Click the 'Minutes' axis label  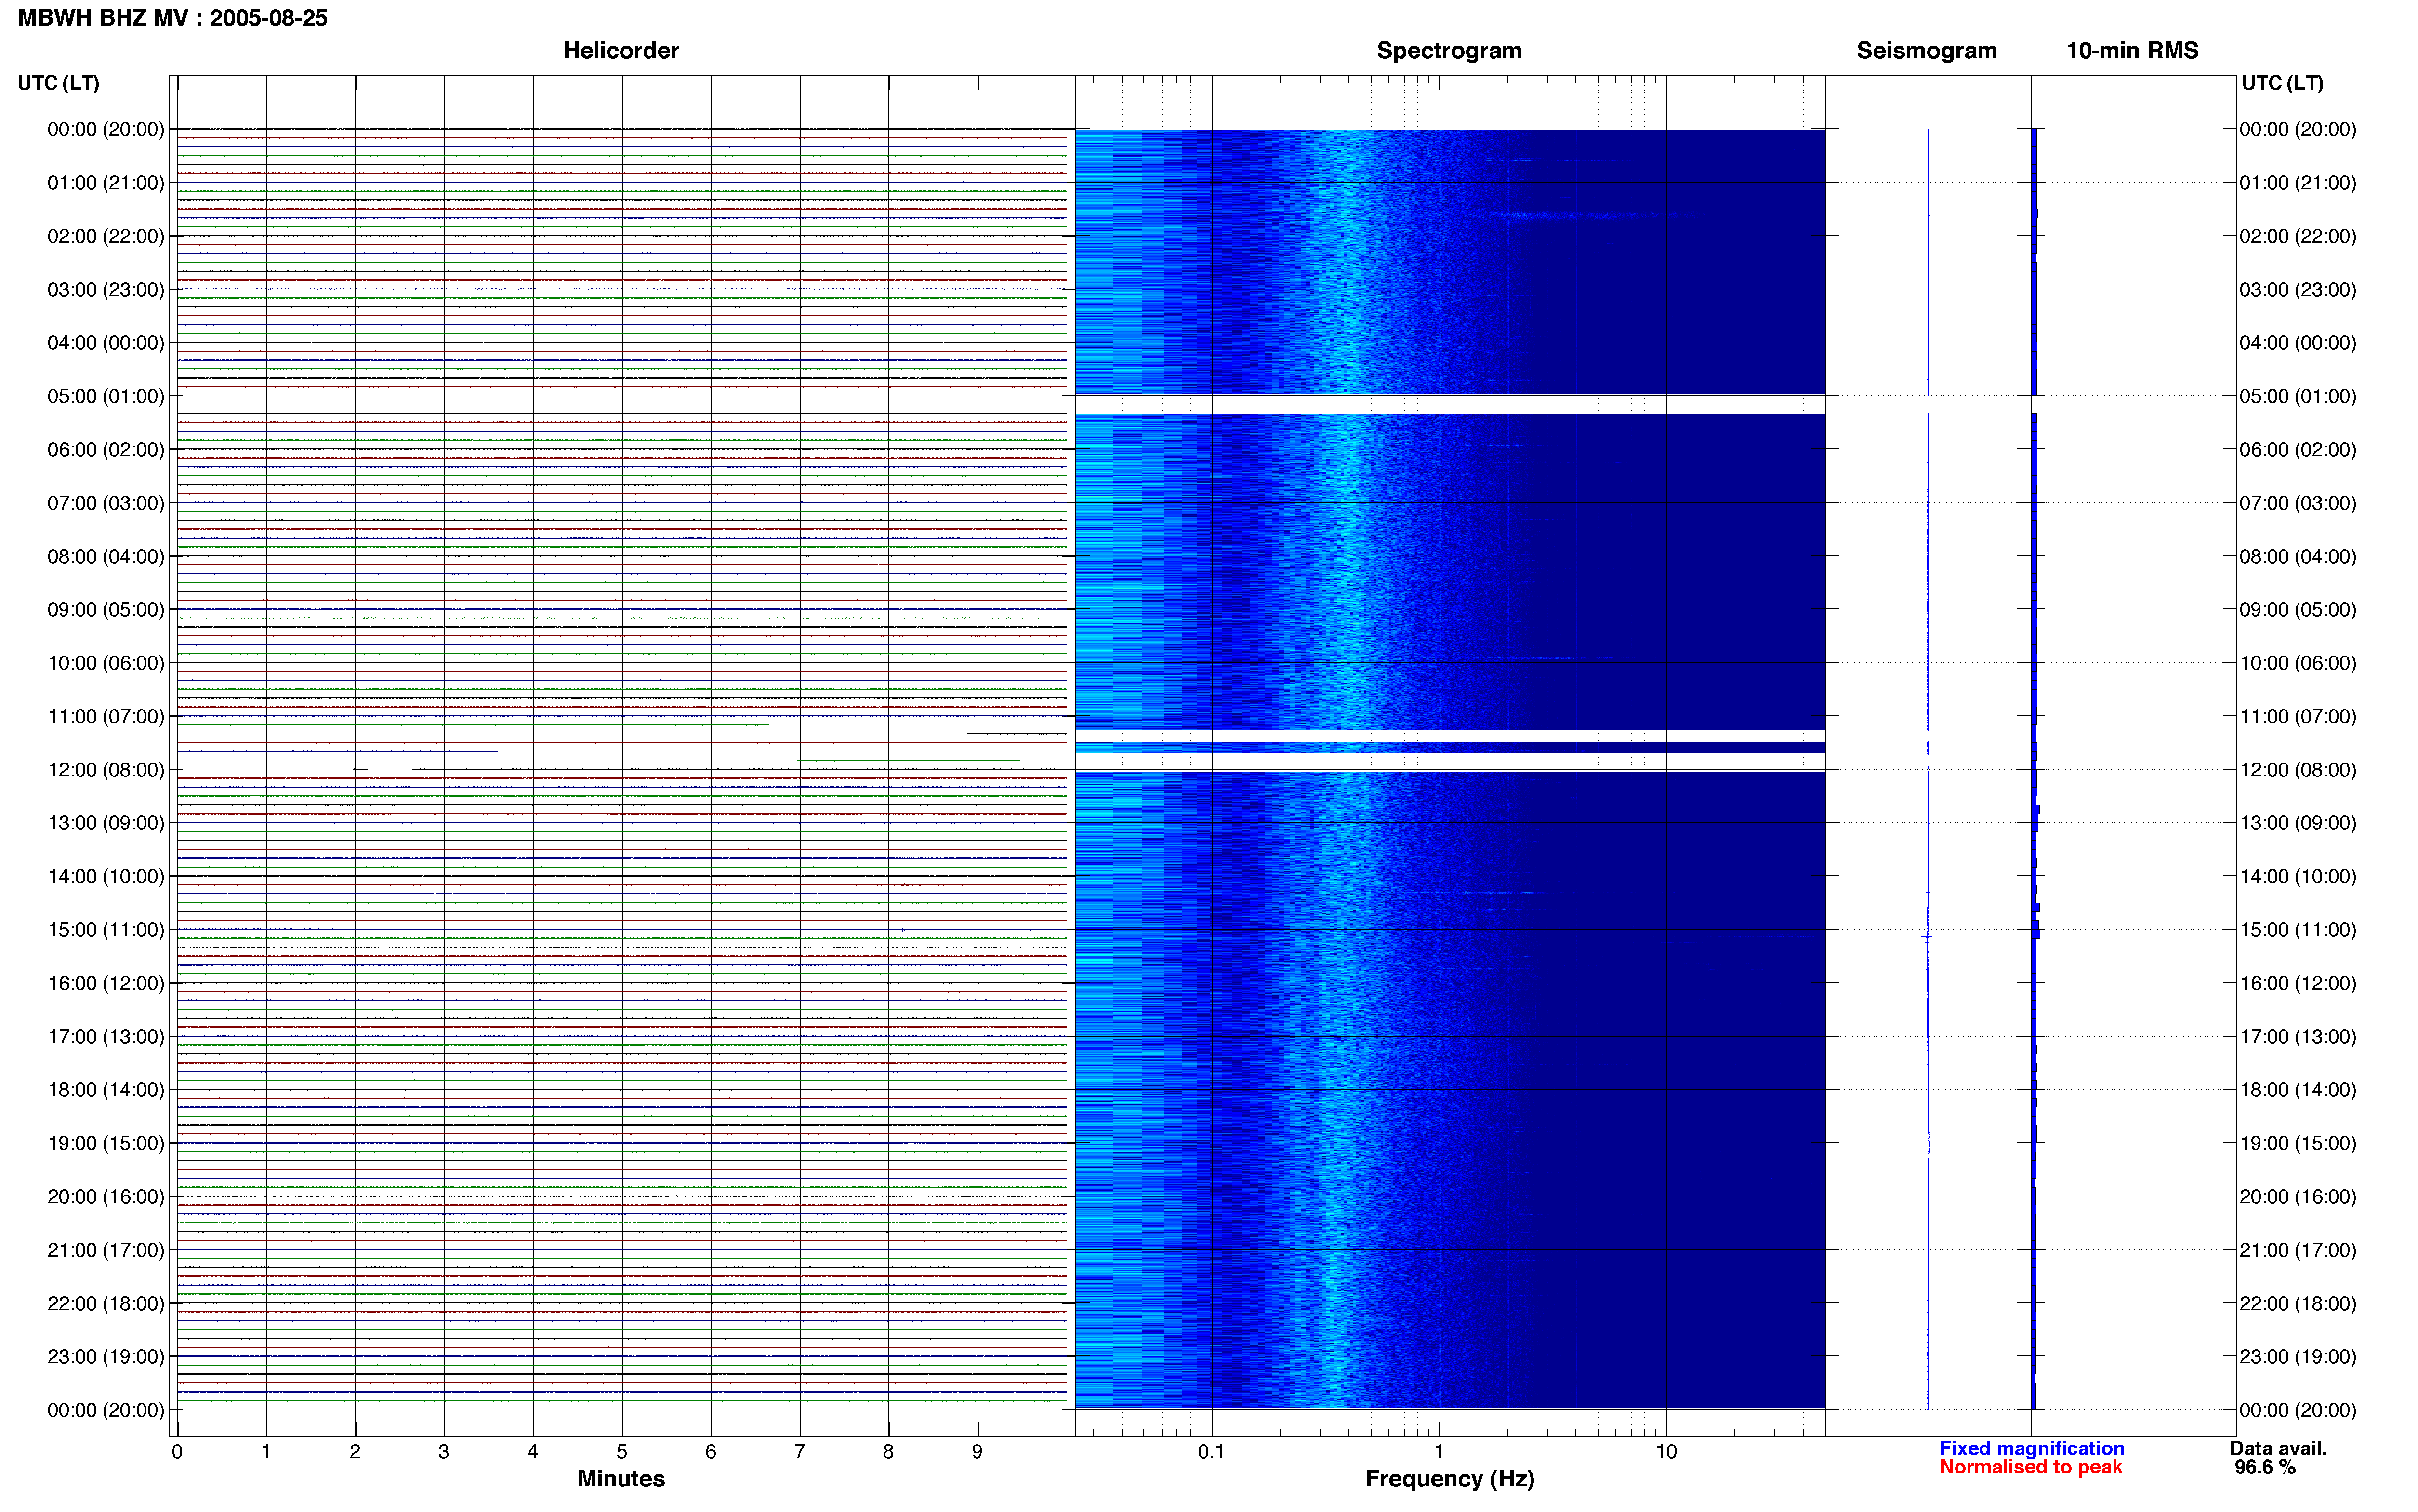[x=621, y=1478]
